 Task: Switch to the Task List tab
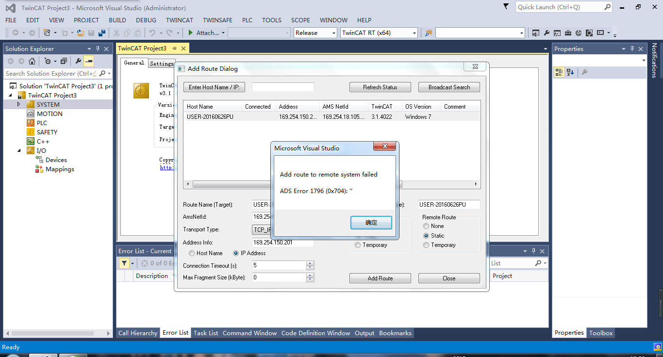206,333
